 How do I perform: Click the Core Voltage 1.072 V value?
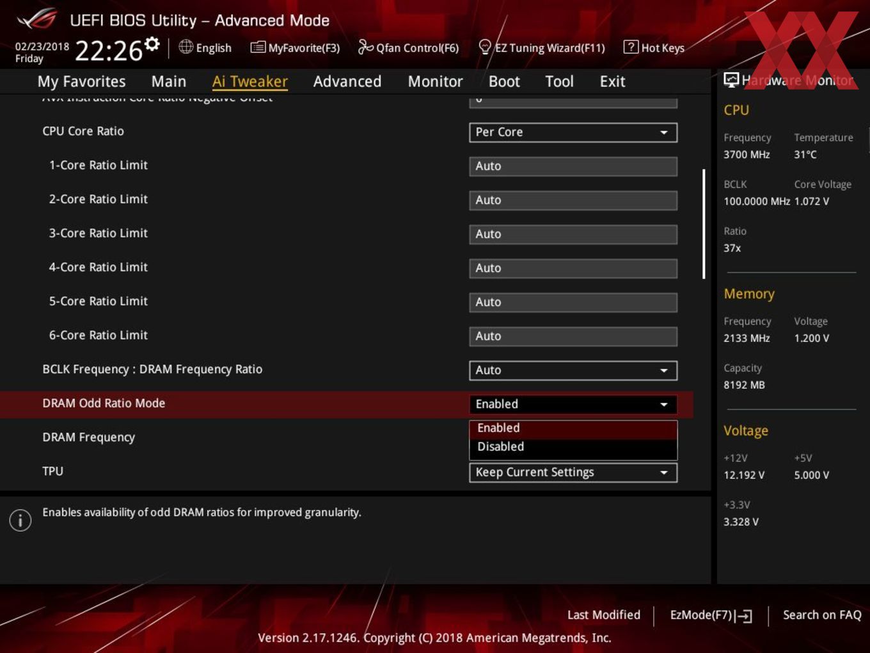pyautogui.click(x=811, y=202)
